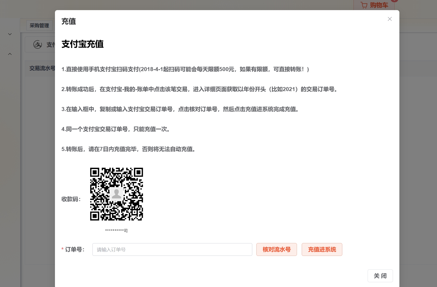Image resolution: width=437 pixels, height=287 pixels.
Task: Focus the 请输入订单号 input field
Action: coord(172,249)
